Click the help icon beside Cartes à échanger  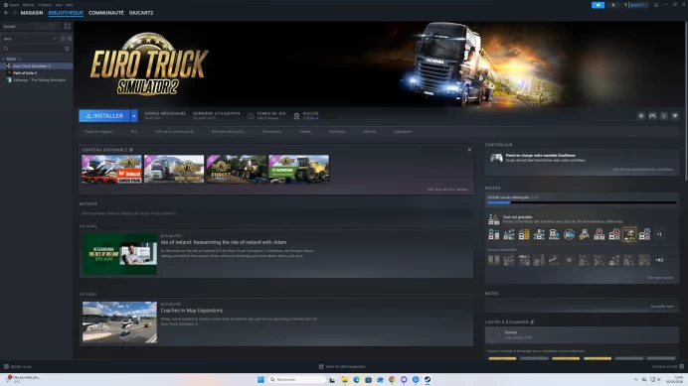[532, 322]
